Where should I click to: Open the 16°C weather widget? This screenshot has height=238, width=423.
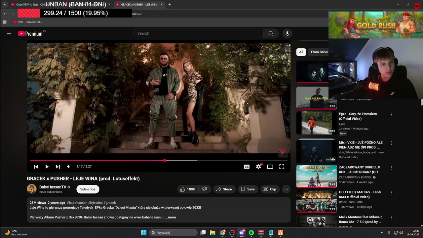point(16,233)
